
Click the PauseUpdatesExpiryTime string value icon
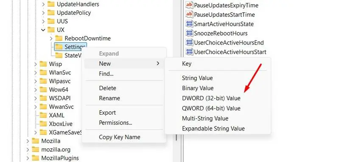(x=189, y=5)
